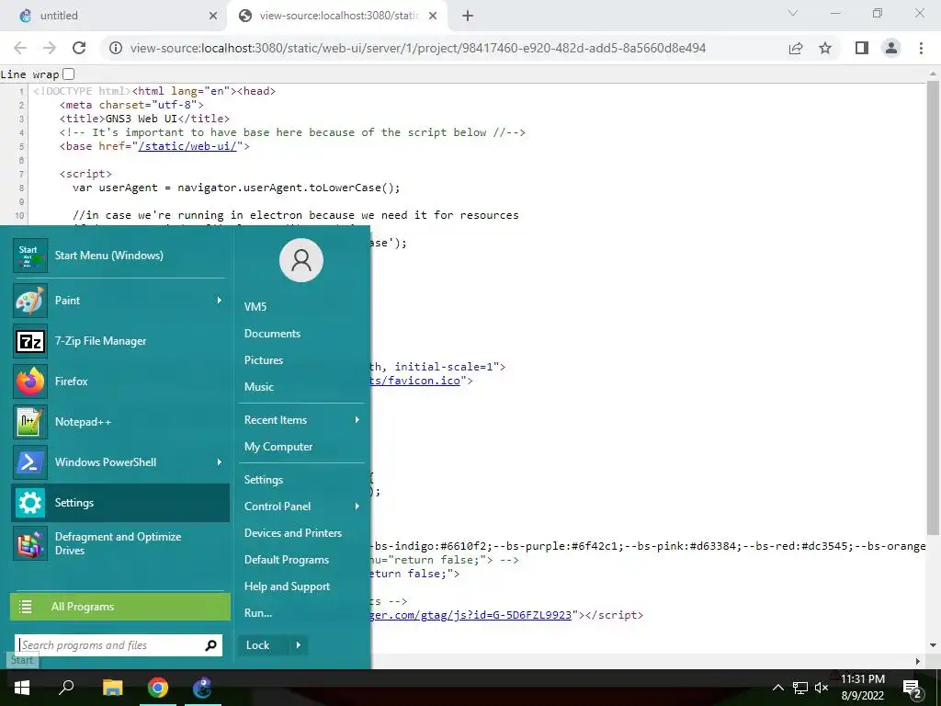Close the untitled tab

(x=213, y=16)
